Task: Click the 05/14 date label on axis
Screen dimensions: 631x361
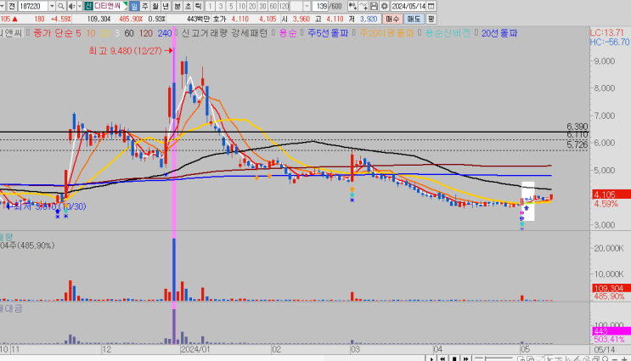Action: point(605,349)
